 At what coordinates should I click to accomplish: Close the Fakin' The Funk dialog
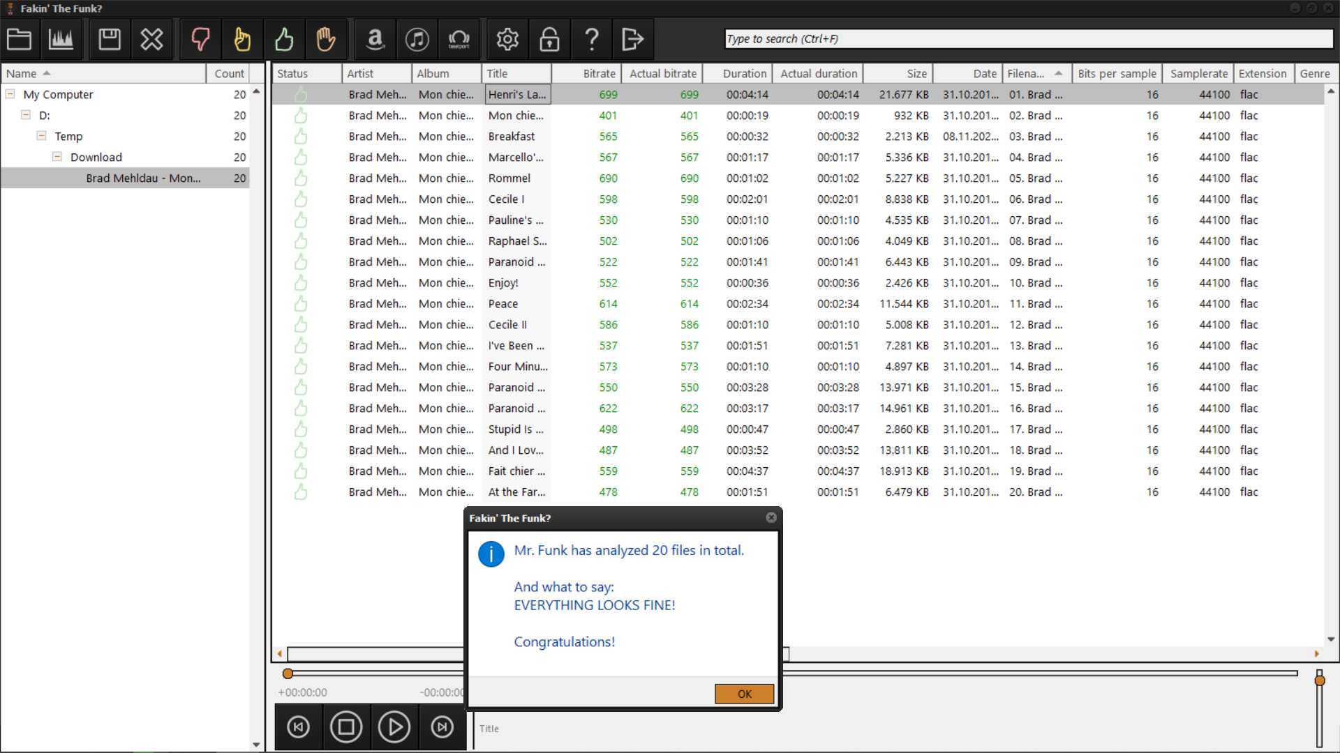(x=771, y=517)
